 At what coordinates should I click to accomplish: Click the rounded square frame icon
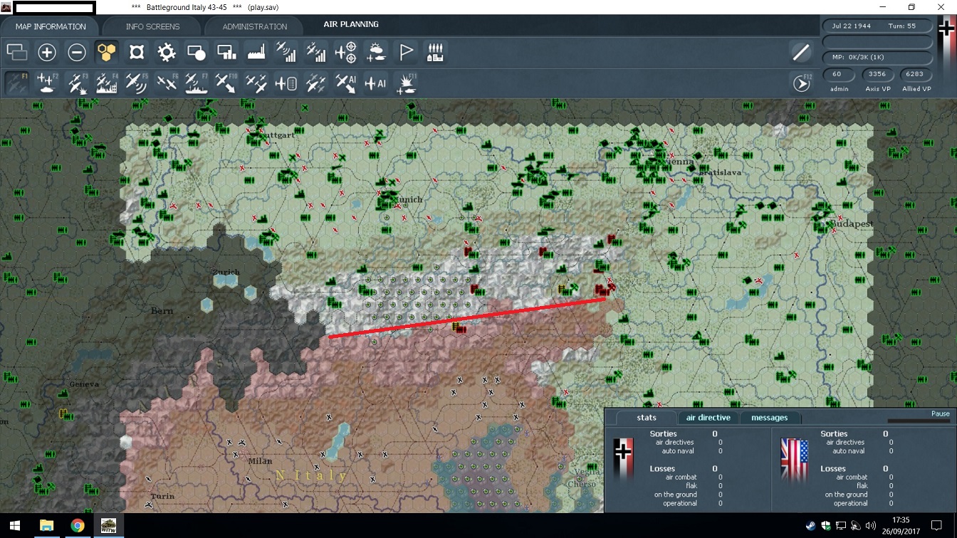[x=137, y=53]
